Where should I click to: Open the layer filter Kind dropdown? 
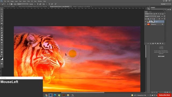coord(149,14)
